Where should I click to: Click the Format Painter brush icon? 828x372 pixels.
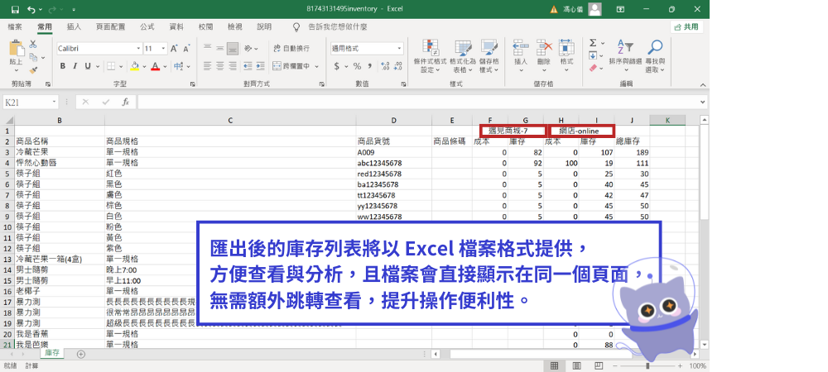33,69
